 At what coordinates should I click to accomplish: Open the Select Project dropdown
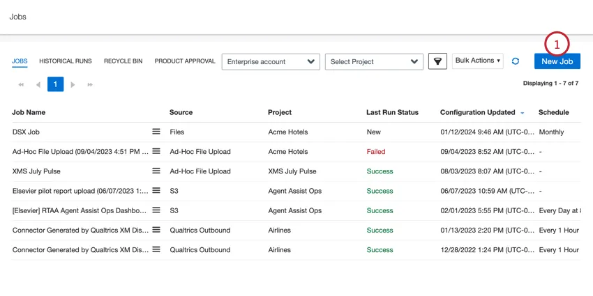pos(374,61)
